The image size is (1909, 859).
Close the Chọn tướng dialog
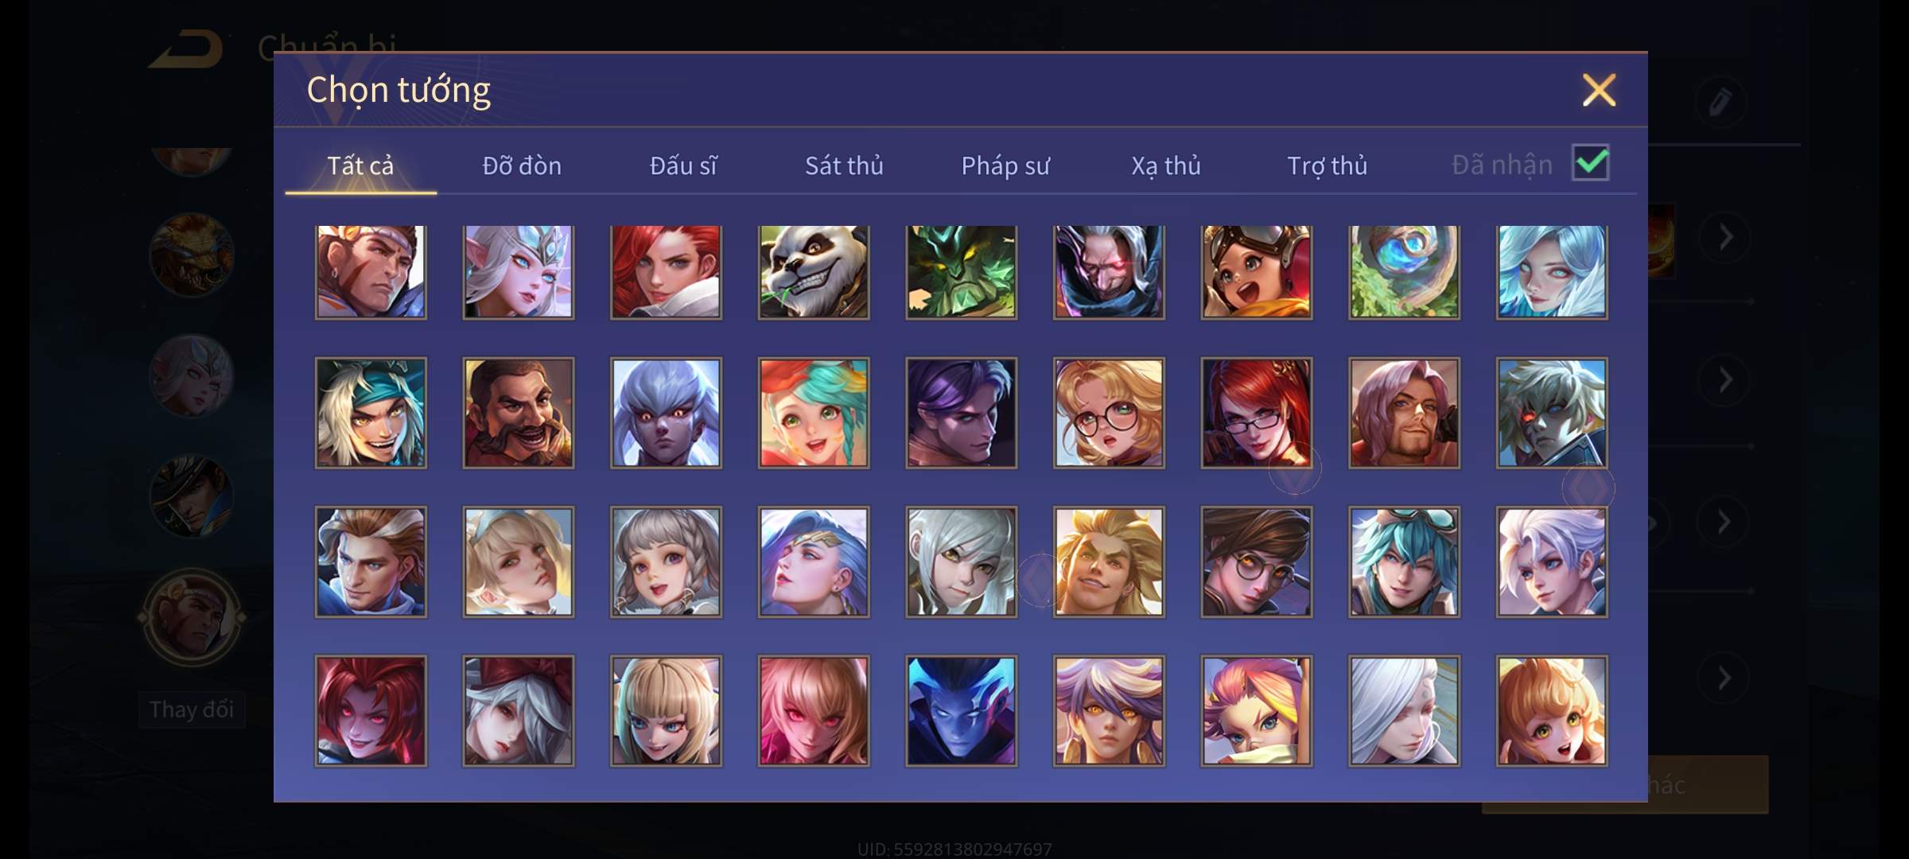[1599, 90]
